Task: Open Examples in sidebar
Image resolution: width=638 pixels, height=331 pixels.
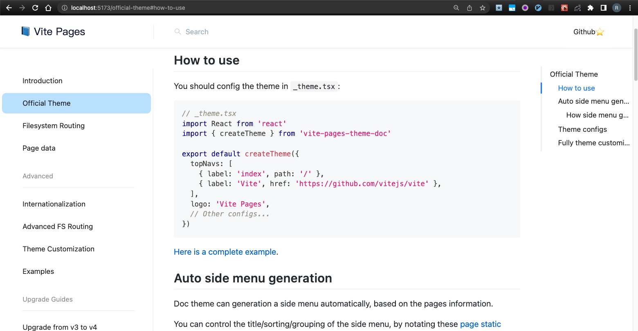Action: tap(38, 271)
